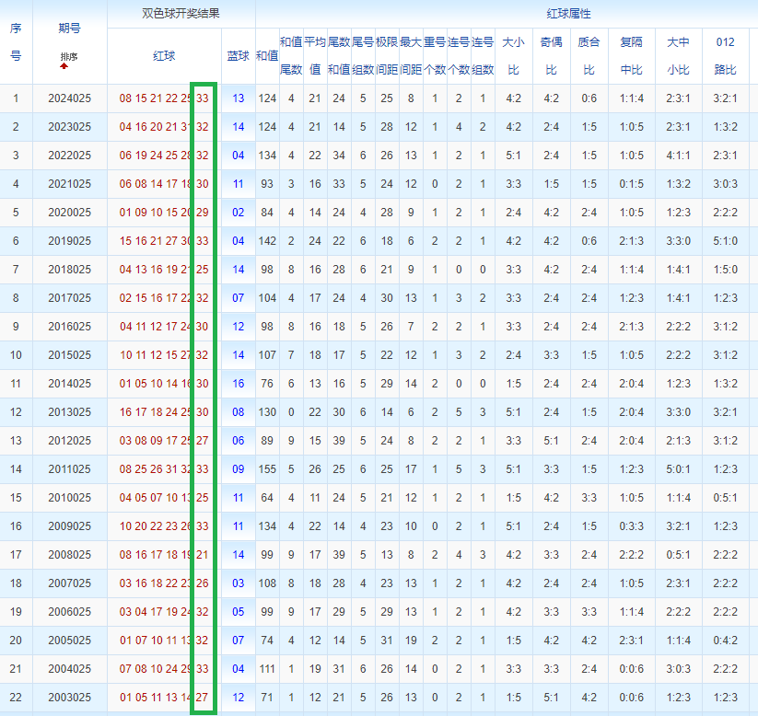Click issue number 2003025 in last row
Viewport: 758px width, 716px height.
point(69,698)
